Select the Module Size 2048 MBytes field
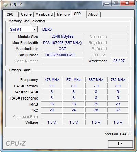Screen dimensions: 137x152 pos(62,36)
